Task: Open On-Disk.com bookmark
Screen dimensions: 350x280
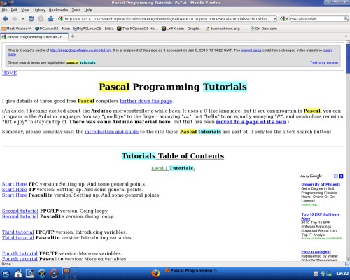Action: [x=264, y=29]
